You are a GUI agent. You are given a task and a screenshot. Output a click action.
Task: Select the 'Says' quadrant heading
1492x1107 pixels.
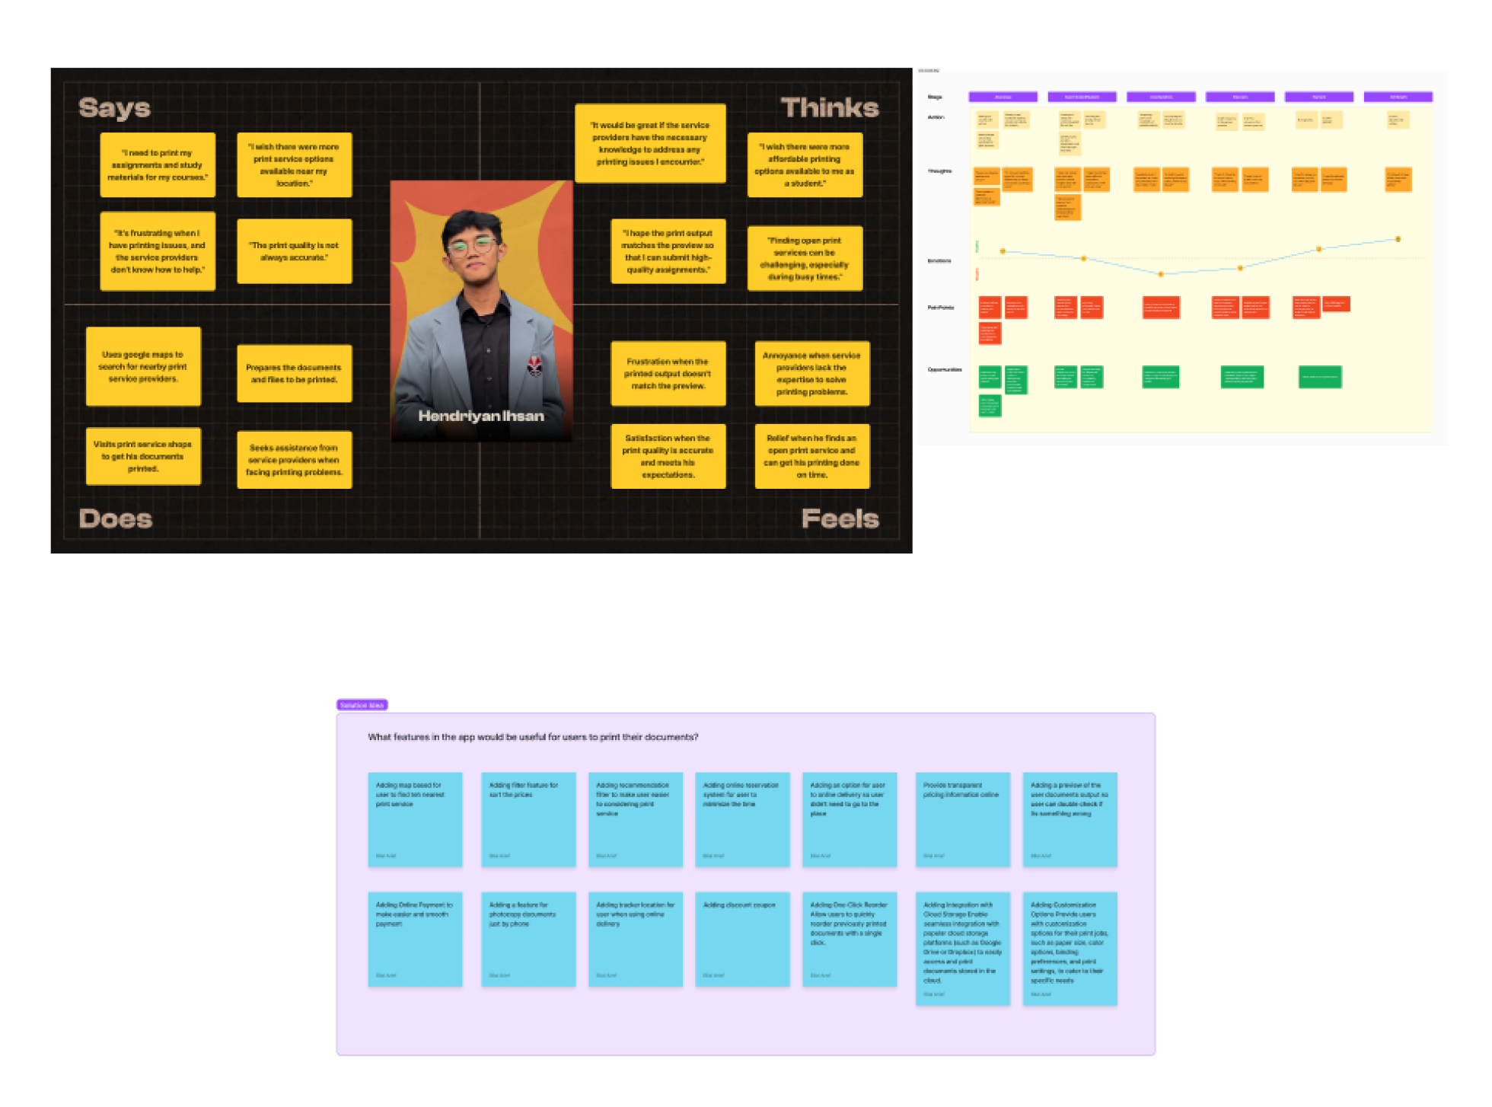(x=115, y=108)
